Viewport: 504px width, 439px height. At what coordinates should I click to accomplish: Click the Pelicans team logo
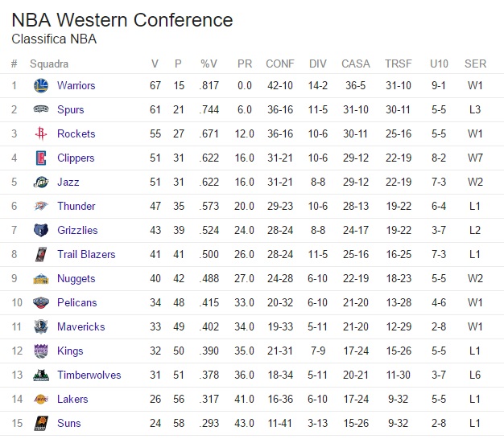41,302
